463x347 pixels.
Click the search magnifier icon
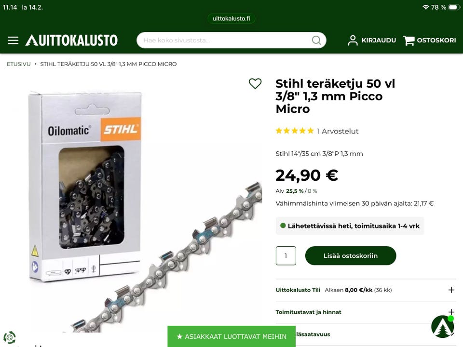click(x=316, y=40)
